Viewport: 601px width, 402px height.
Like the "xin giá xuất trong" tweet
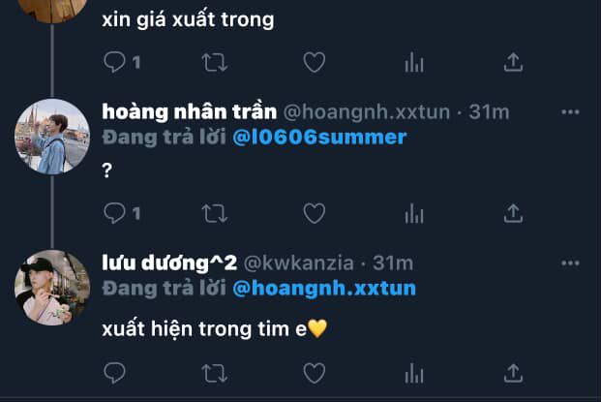315,62
